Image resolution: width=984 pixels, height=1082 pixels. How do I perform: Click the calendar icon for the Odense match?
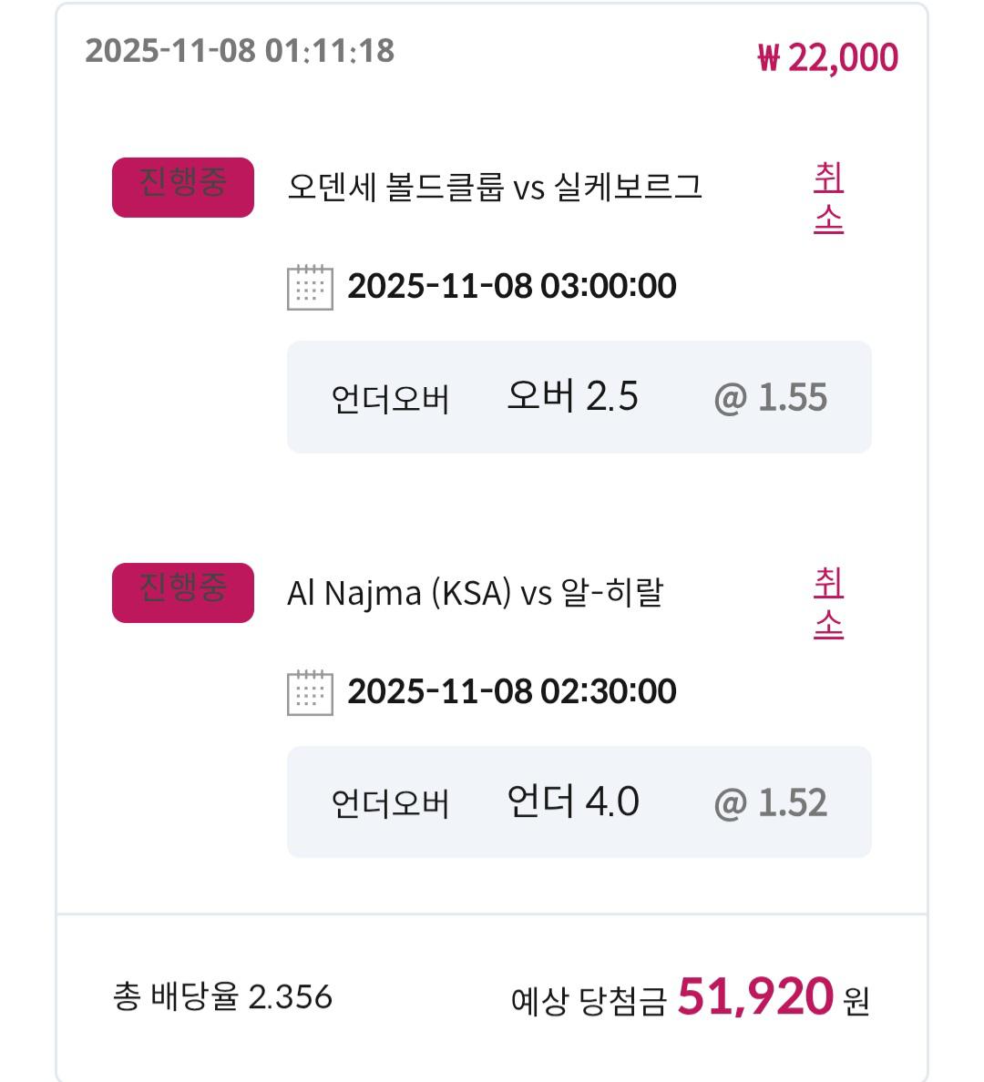tap(310, 287)
